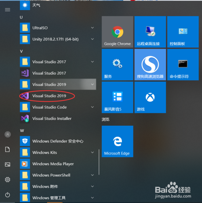The width and height of the screenshot is (202, 203).
Task: Open the Weather (天气) app icon
Action: pyautogui.click(x=25, y=5)
